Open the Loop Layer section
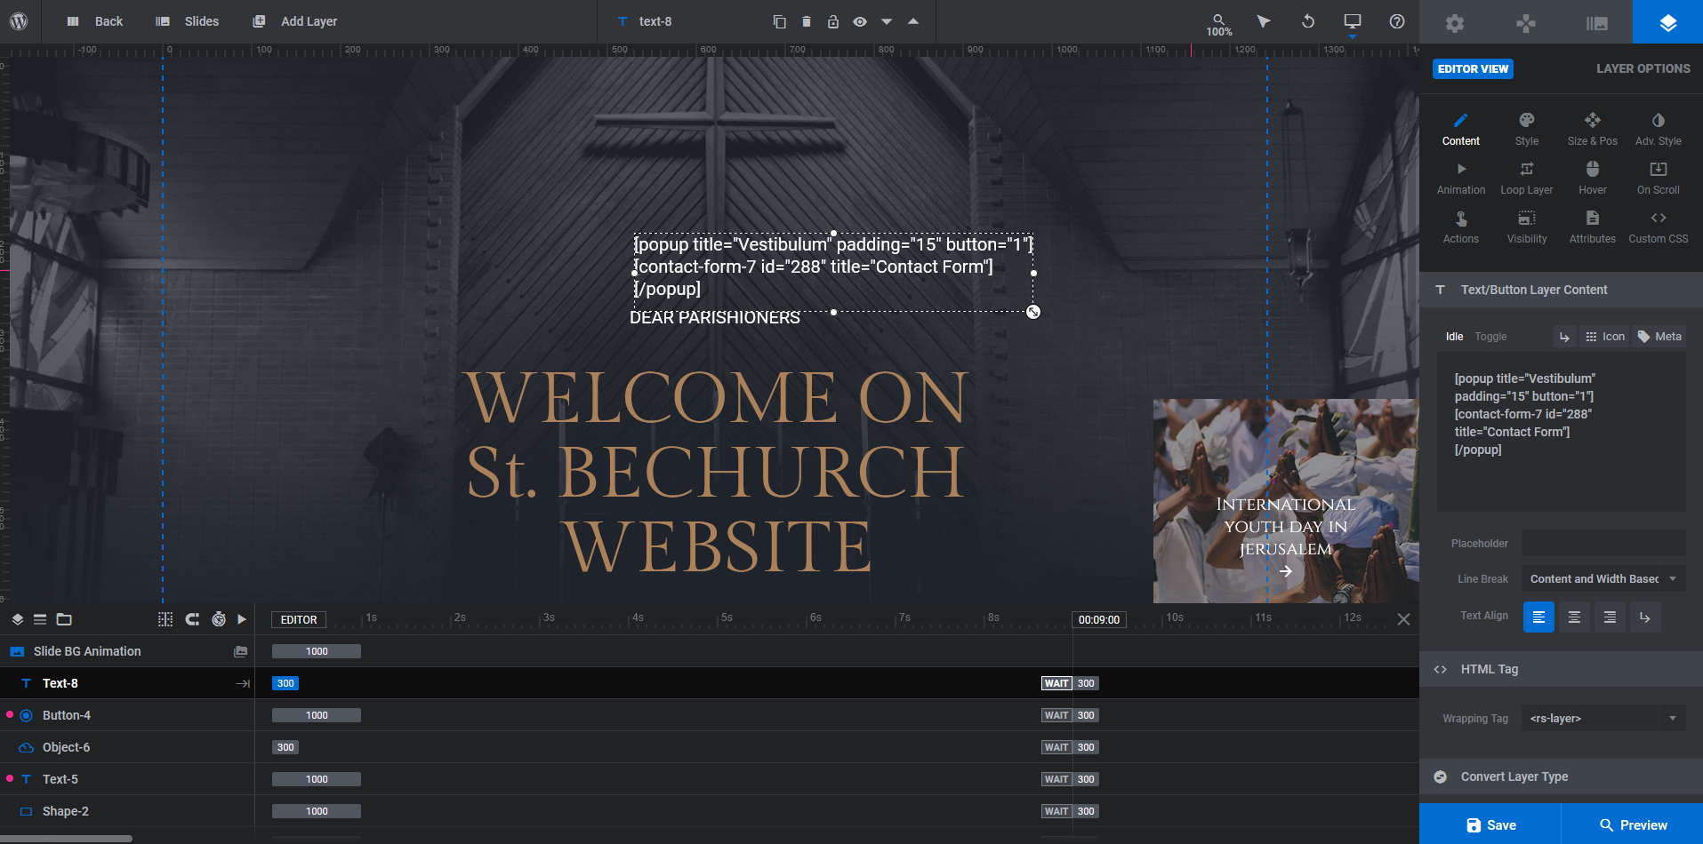This screenshot has width=1703, height=844. (x=1527, y=178)
